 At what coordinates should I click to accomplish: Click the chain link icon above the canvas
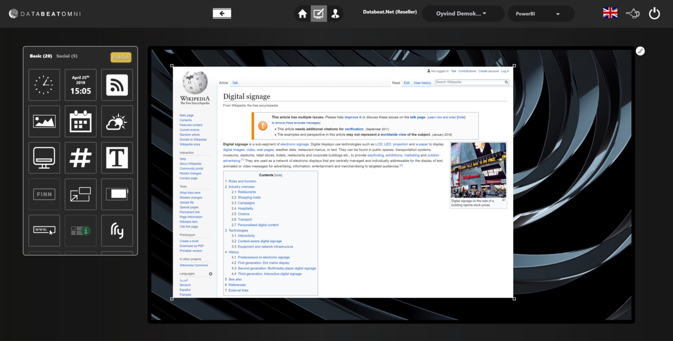(640, 50)
